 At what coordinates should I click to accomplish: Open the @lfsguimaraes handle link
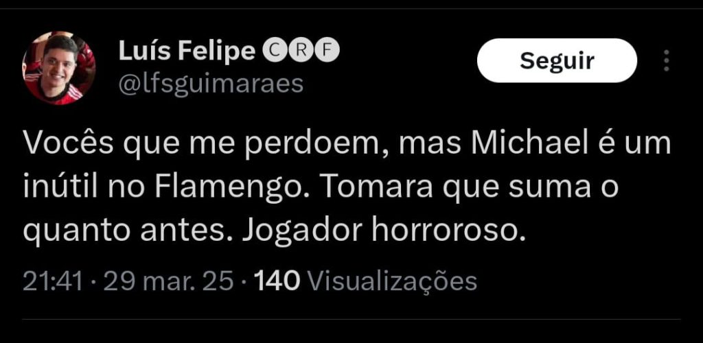(x=211, y=84)
